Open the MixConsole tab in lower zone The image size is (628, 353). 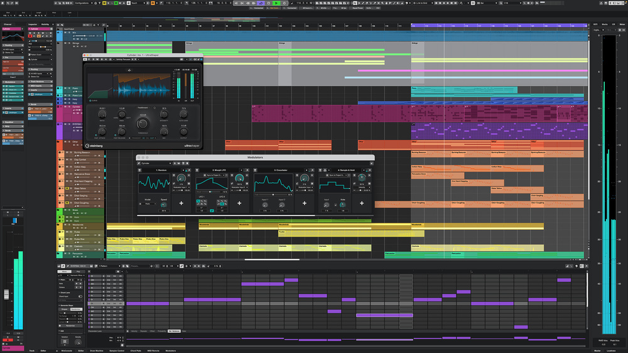67,350
